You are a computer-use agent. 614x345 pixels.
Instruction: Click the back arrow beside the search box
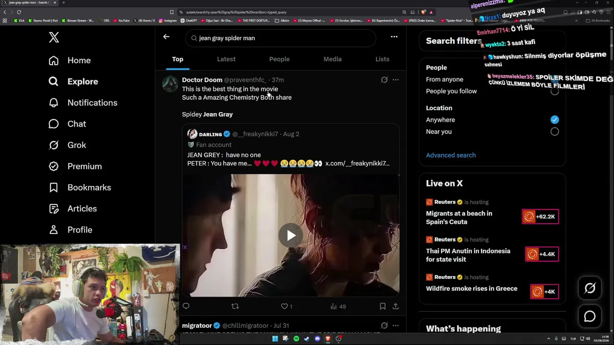[x=166, y=36]
